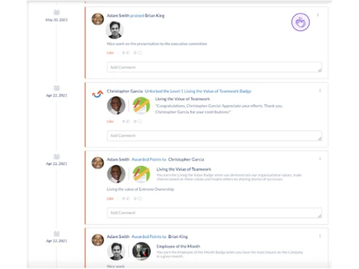Click the Add Comment field on the Unlocked Badge post

tap(214, 136)
